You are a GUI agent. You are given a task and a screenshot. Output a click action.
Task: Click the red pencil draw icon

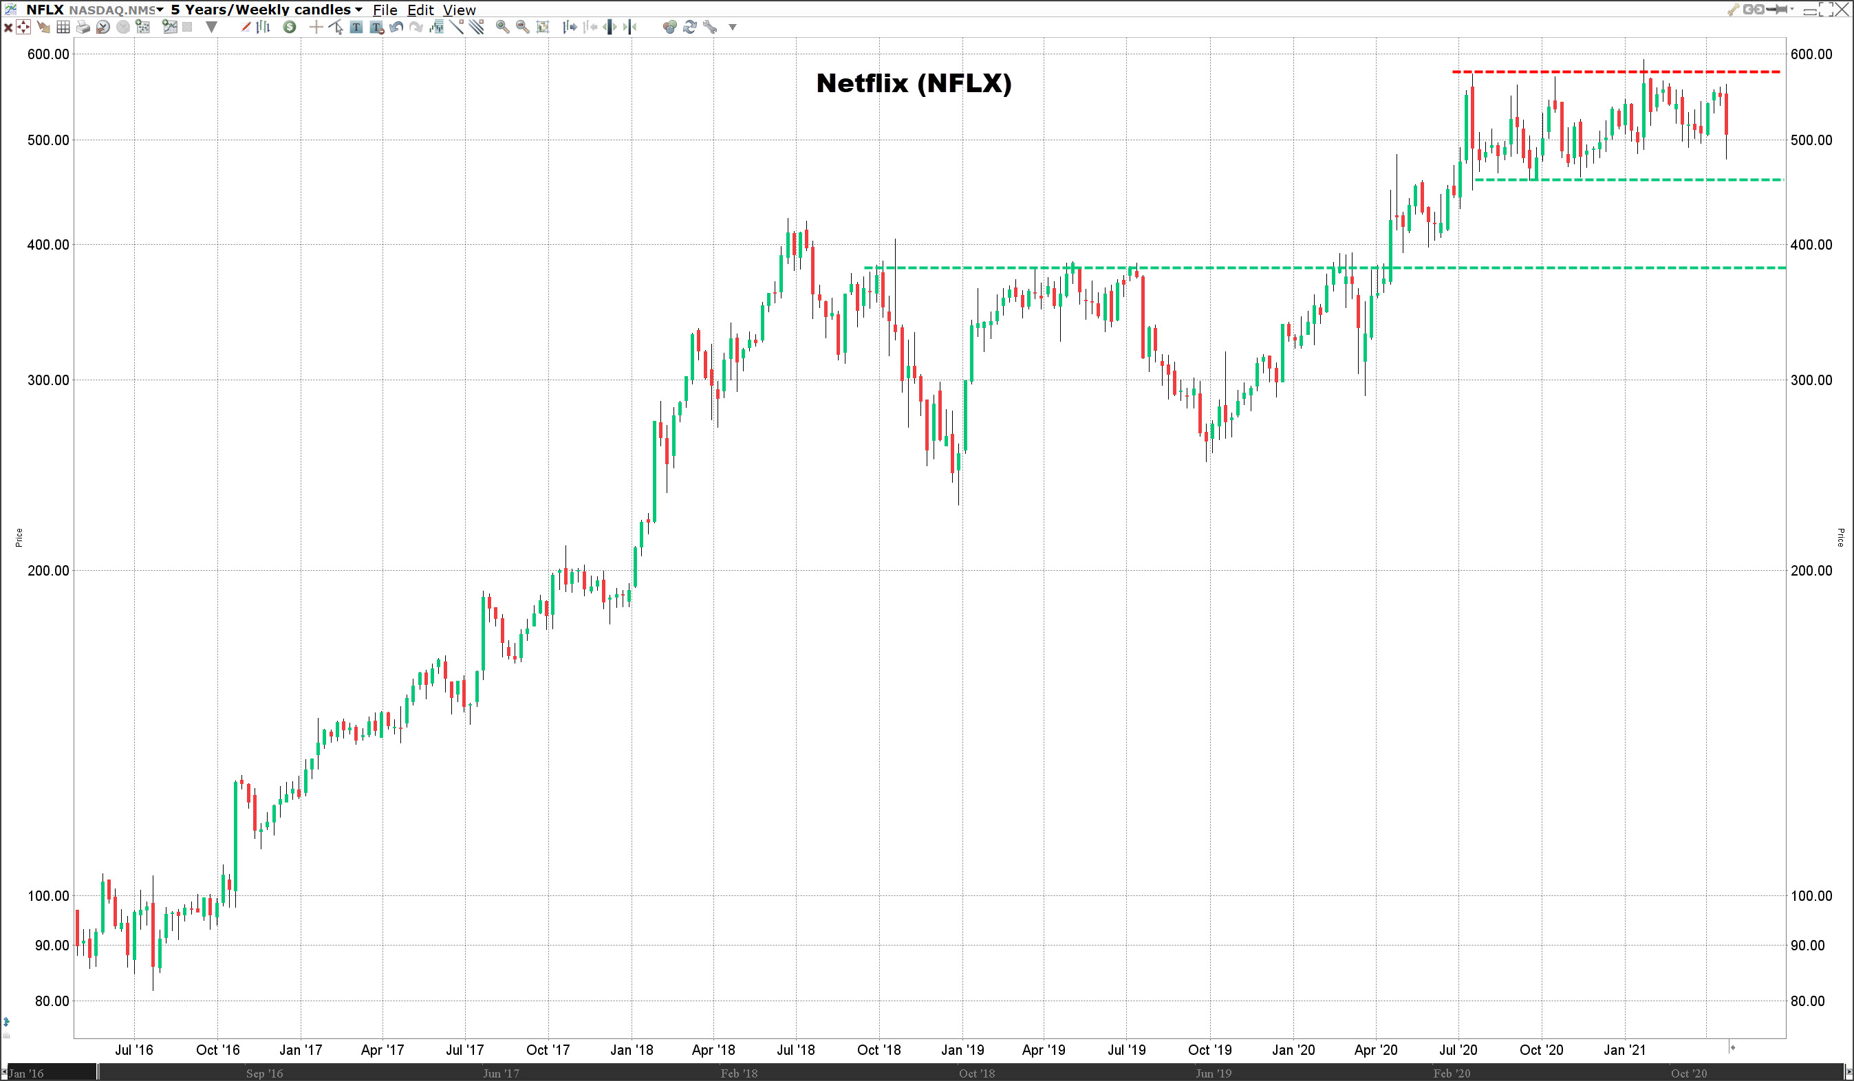(246, 28)
